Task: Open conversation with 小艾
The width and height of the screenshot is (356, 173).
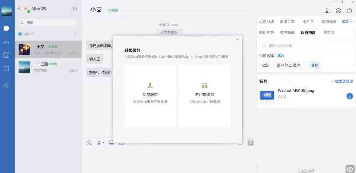Action: point(48,50)
